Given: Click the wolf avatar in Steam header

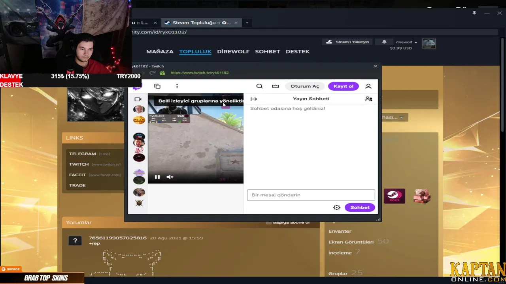Looking at the screenshot, I should 429,43.
